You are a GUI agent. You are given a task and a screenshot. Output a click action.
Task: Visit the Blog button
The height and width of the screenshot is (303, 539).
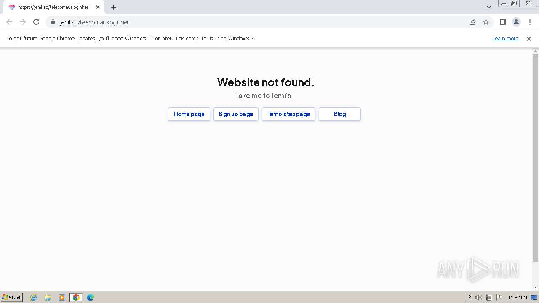(x=340, y=114)
